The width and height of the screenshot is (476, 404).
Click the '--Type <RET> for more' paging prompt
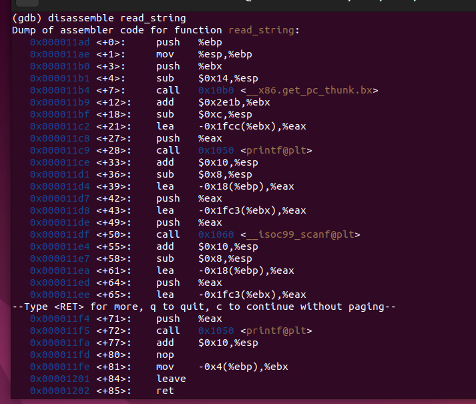[x=204, y=307]
